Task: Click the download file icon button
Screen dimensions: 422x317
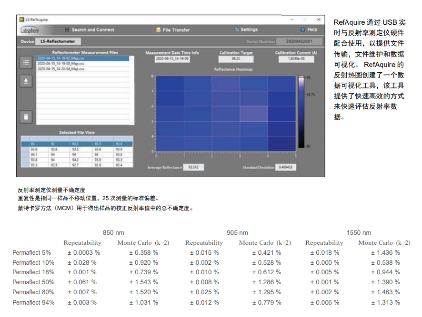Action: pyautogui.click(x=26, y=81)
